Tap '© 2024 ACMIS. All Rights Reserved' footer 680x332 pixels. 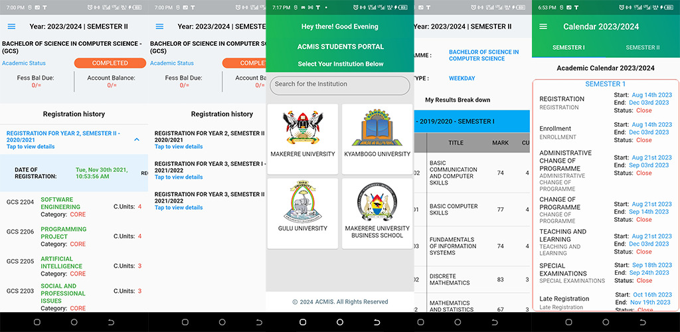pyautogui.click(x=340, y=301)
